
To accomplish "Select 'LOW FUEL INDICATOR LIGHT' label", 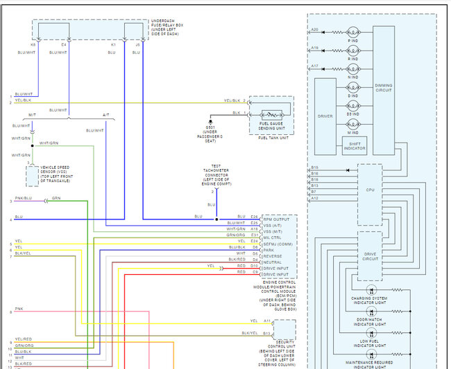I will (x=370, y=343).
